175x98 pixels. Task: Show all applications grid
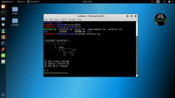click(x=3, y=95)
